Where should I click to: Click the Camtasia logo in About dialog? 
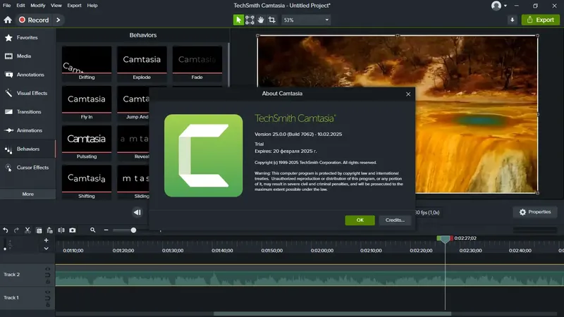[x=204, y=156]
